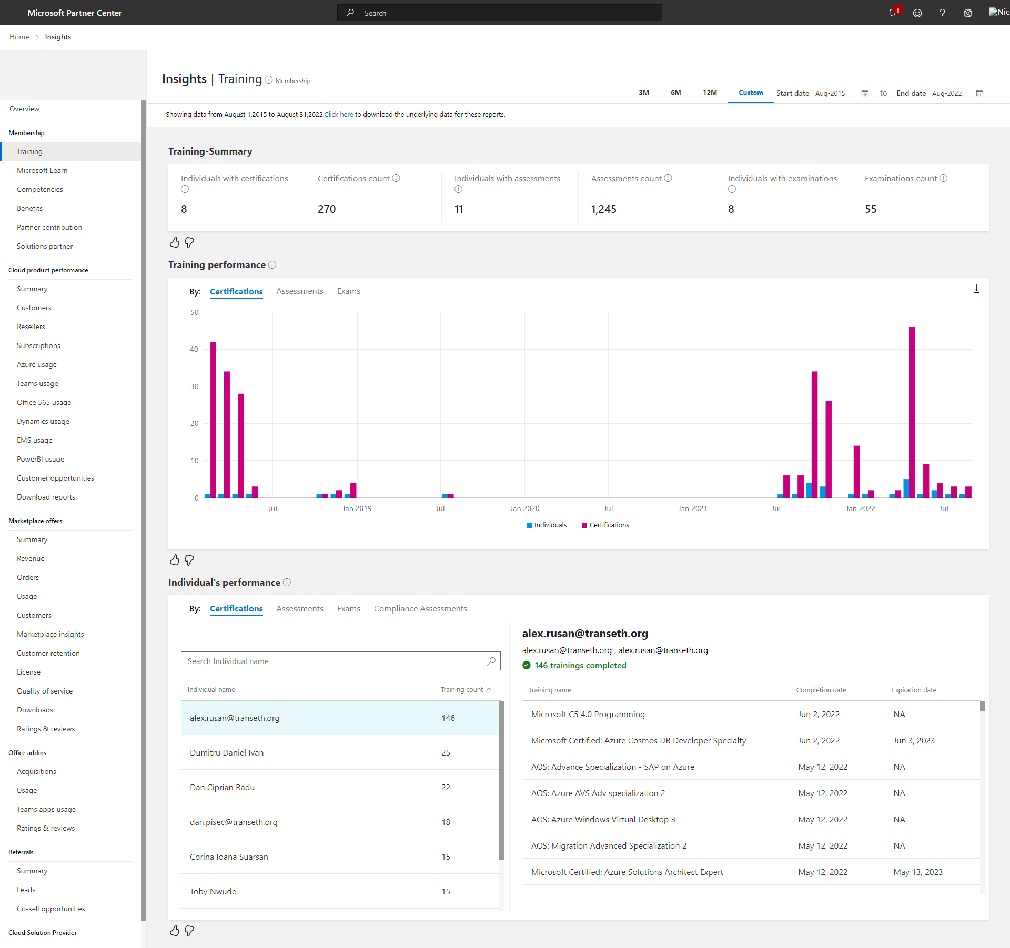Screen dimensions: 1010x948
Task: Select Toby Nwude row
Action: (x=340, y=891)
